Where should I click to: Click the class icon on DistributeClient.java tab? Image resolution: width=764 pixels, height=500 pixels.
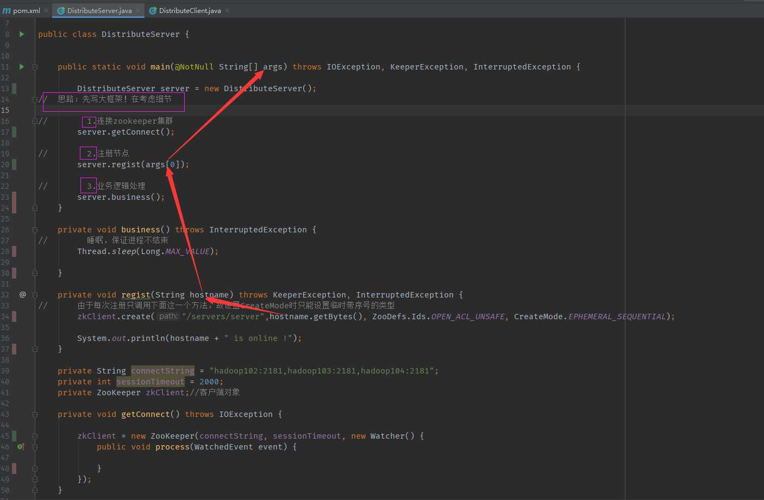pos(153,10)
